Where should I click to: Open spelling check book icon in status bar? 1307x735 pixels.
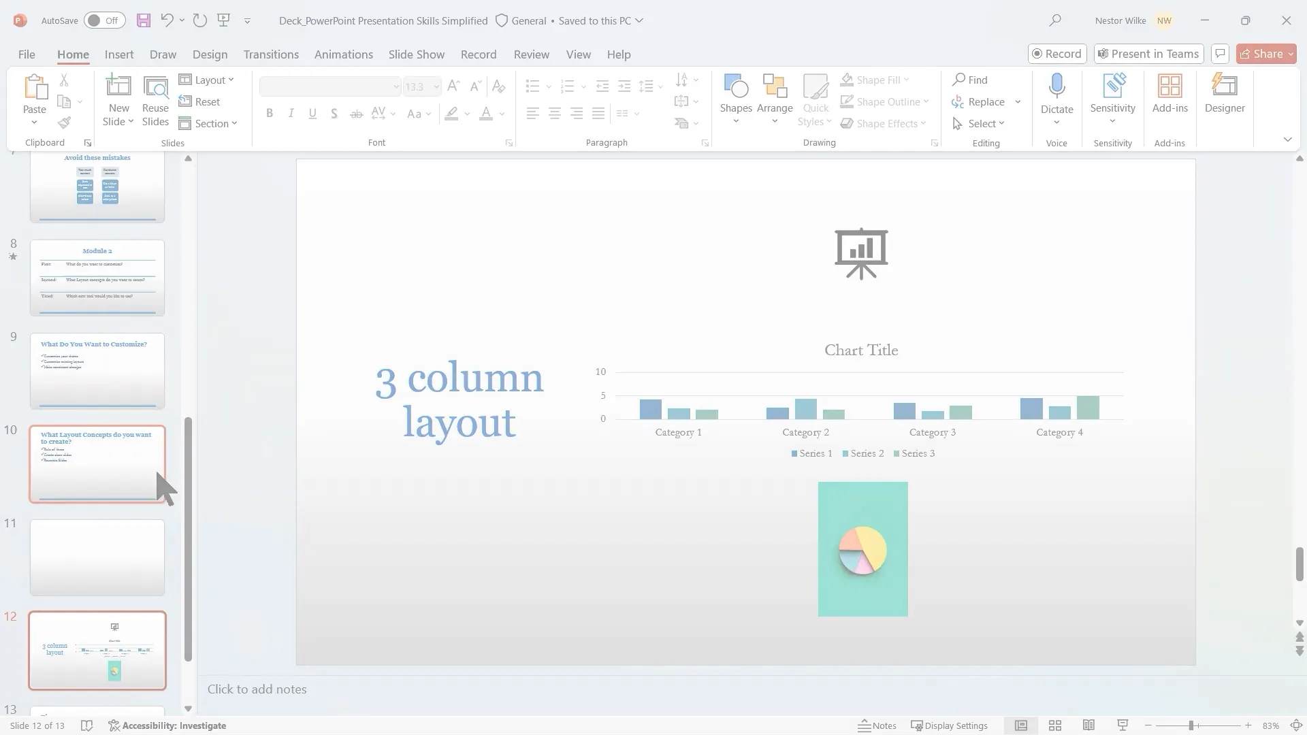86,725
